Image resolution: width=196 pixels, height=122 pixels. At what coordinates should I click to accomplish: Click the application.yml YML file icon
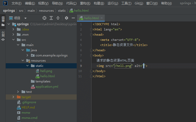[33, 87]
